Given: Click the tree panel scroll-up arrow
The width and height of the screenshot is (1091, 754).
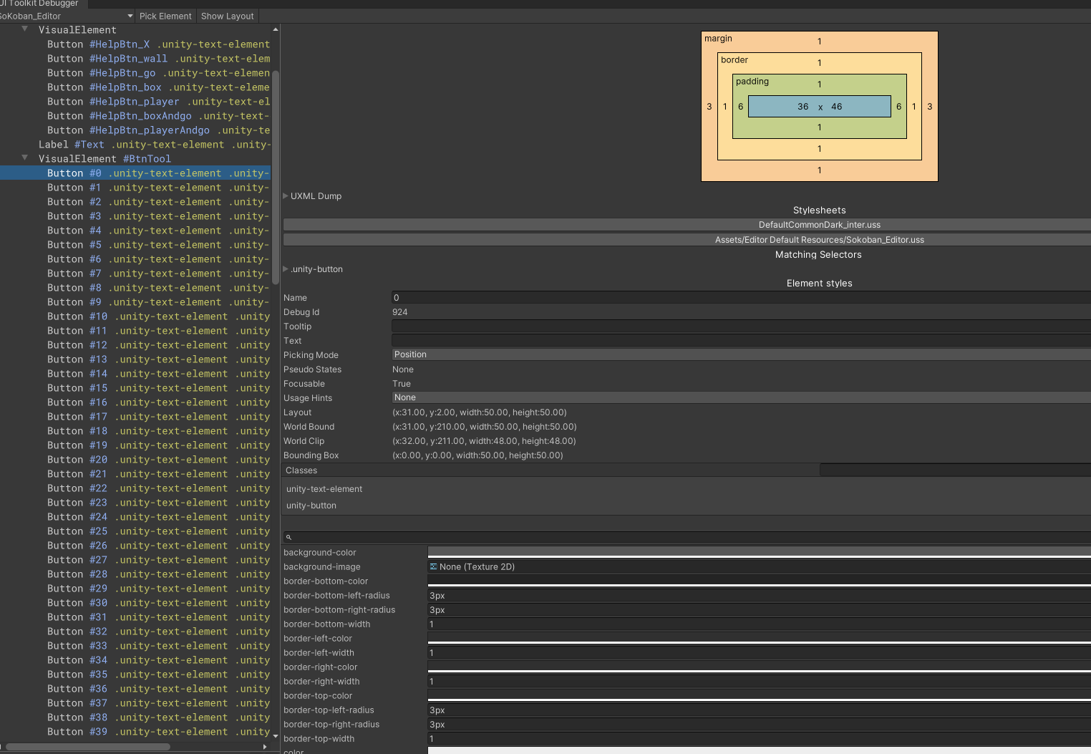Looking at the screenshot, I should tap(276, 29).
